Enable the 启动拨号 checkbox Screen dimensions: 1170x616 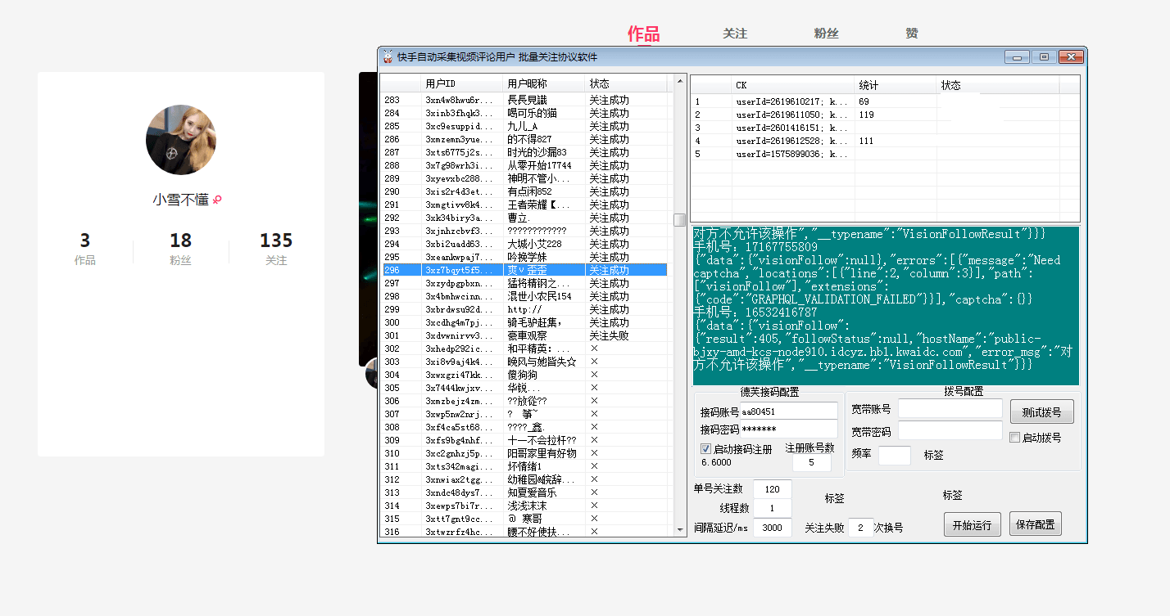tap(1015, 438)
